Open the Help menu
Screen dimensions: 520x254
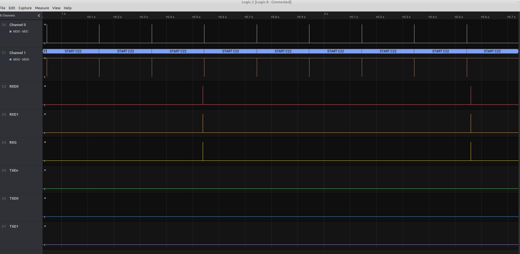click(68, 8)
